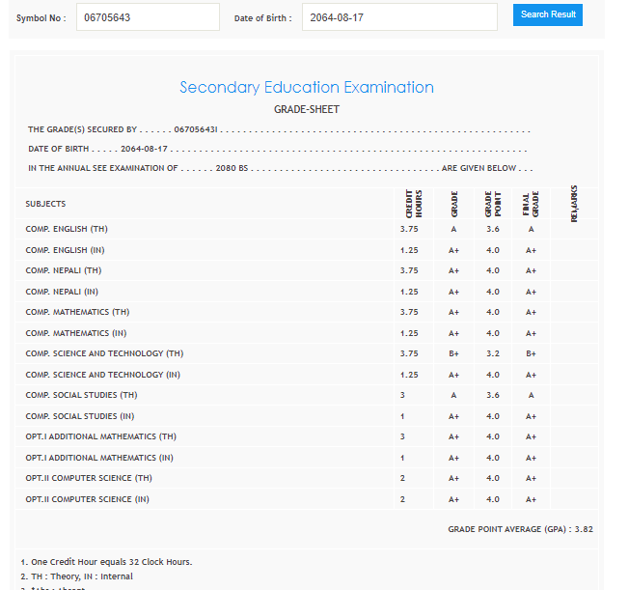629x590 pixels.
Task: Click the Symbol No input field
Action: [x=148, y=17]
